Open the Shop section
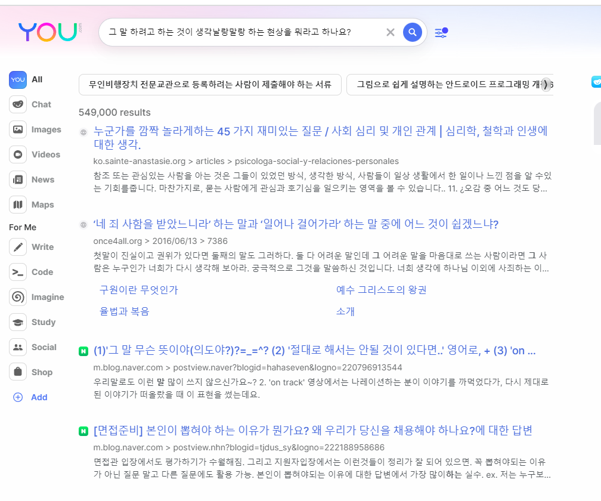 [x=31, y=372]
